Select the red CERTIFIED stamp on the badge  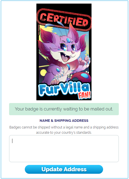pyautogui.click(x=64, y=19)
